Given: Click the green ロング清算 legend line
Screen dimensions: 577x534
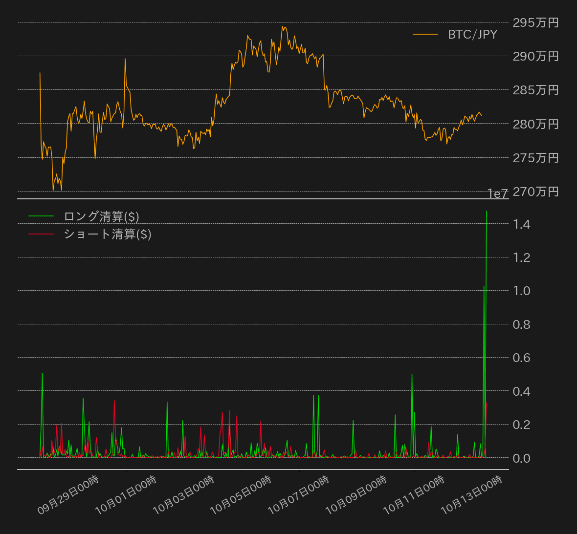Looking at the screenshot, I should pyautogui.click(x=41, y=216).
